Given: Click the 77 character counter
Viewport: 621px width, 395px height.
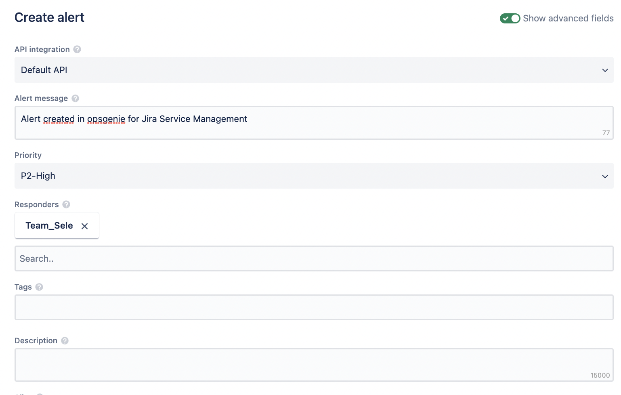Looking at the screenshot, I should (606, 132).
